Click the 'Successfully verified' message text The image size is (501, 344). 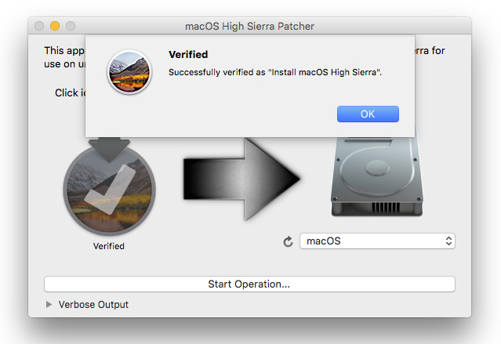280,72
